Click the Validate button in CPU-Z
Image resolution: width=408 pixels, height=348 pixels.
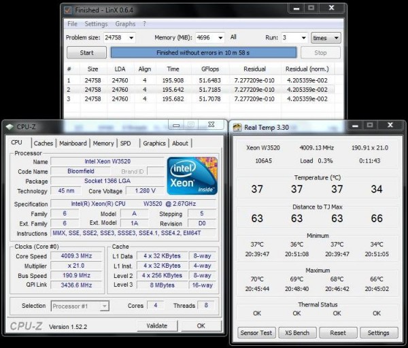coord(157,326)
